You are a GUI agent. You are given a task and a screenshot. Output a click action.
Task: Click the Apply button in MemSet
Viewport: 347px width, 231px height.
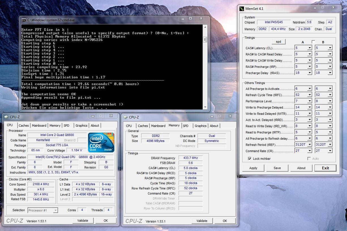pos(253,168)
